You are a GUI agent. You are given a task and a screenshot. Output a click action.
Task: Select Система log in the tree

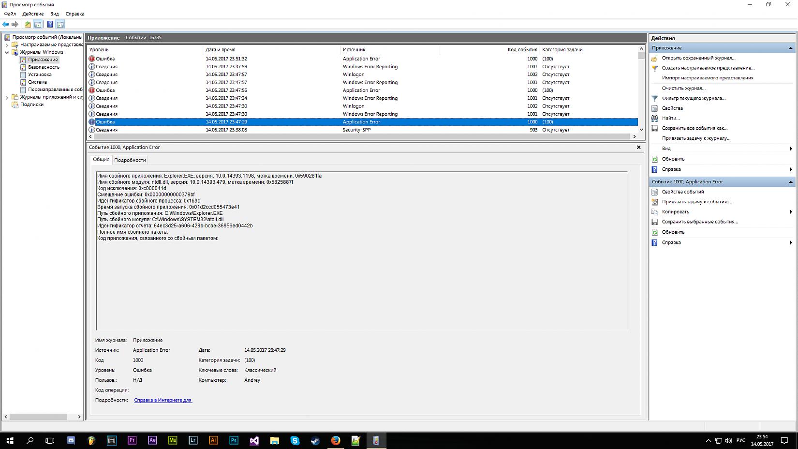[x=38, y=82]
